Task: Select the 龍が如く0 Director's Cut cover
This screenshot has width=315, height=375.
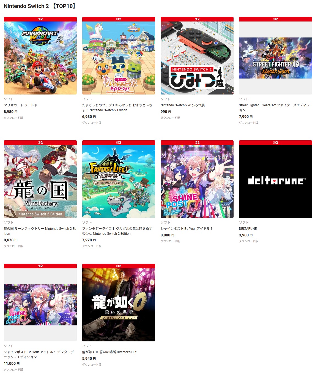Action: [x=119, y=305]
